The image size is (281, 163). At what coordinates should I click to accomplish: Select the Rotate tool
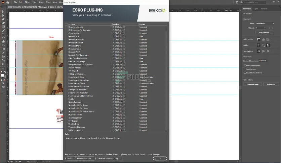pyautogui.click(x=3, y=38)
